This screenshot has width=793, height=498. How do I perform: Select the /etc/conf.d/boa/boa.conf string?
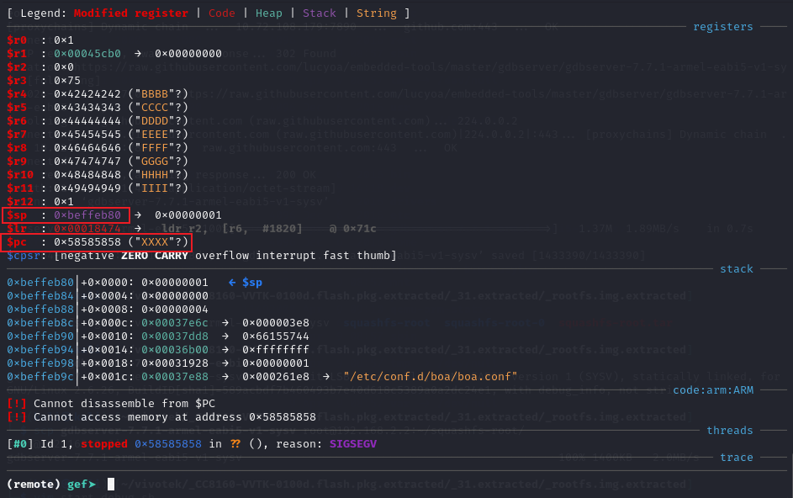430,376
